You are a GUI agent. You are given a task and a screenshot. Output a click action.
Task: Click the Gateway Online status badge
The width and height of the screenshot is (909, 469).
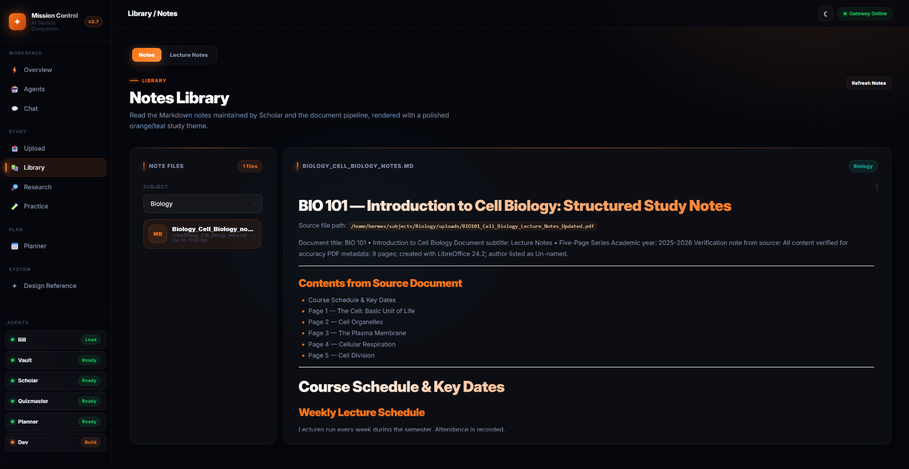(x=865, y=14)
